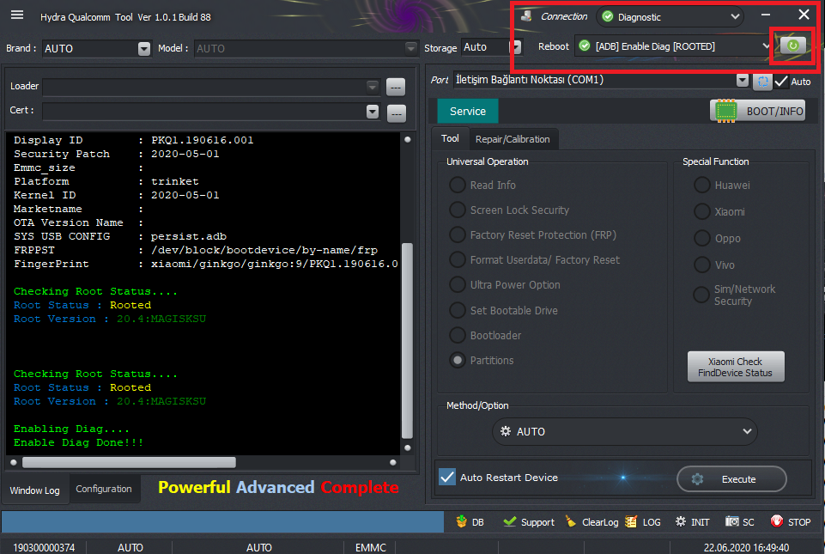825x554 pixels.
Task: Click serial 190300000374 in status bar
Action: click(x=44, y=547)
